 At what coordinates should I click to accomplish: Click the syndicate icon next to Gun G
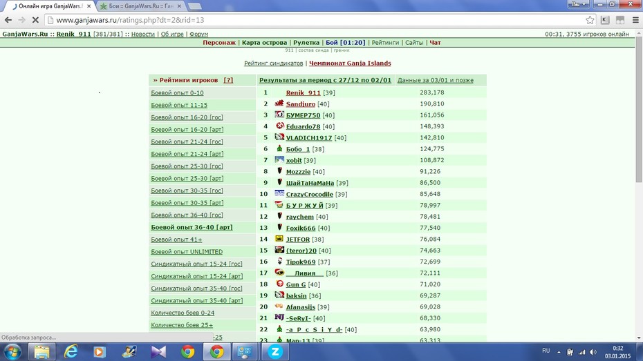point(280,284)
